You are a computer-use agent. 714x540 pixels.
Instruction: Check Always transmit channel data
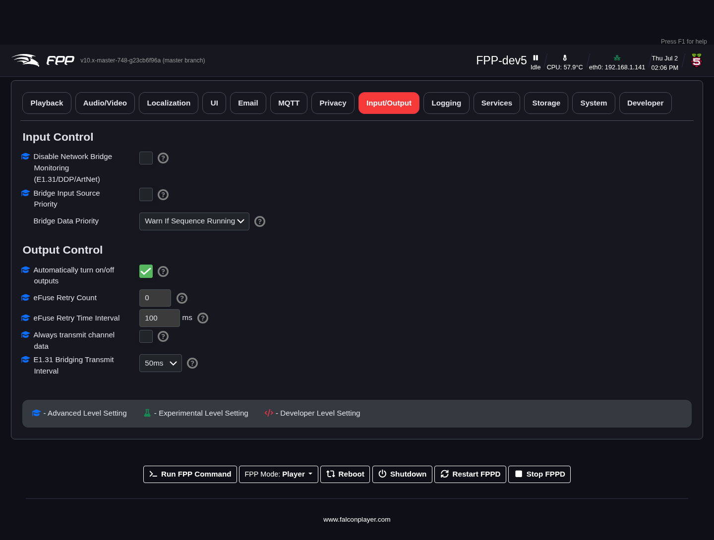pyautogui.click(x=146, y=336)
